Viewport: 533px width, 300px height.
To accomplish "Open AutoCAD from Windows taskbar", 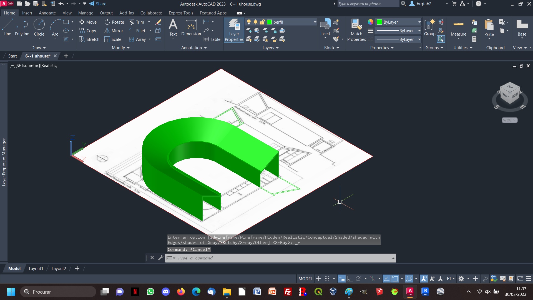I will 410,292.
